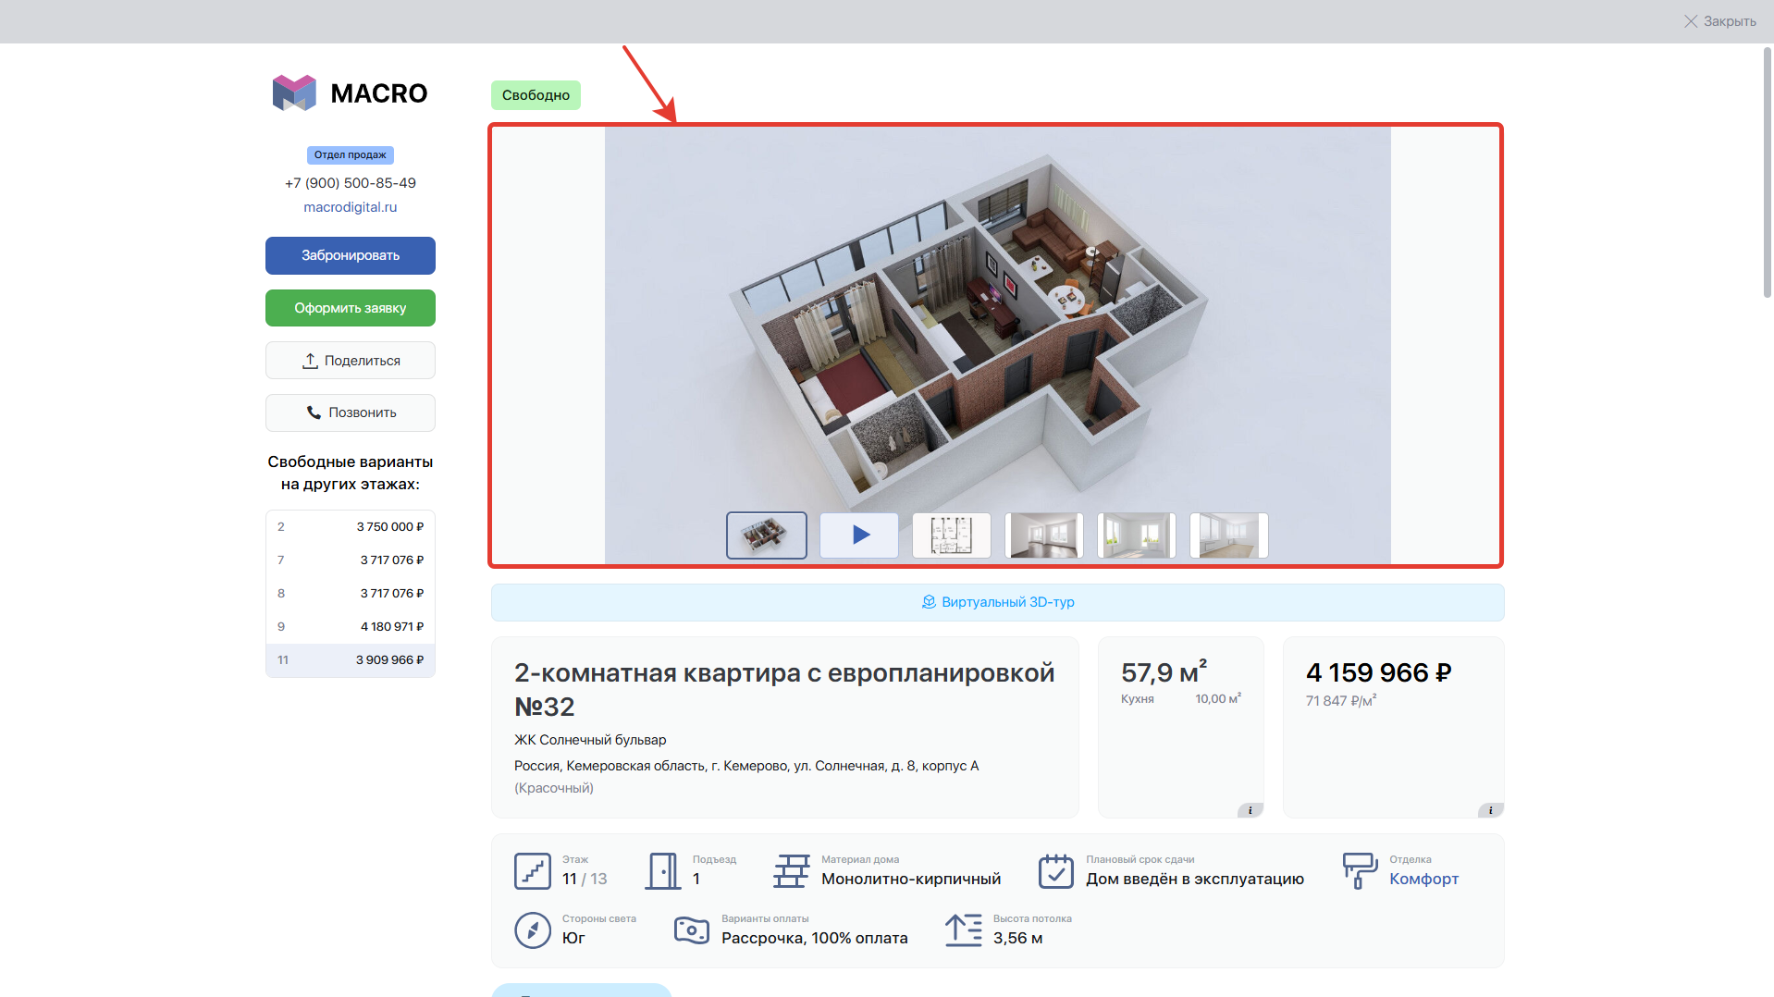Click the ceiling height icon
Screen dimensions: 1774x997
pos(963,930)
